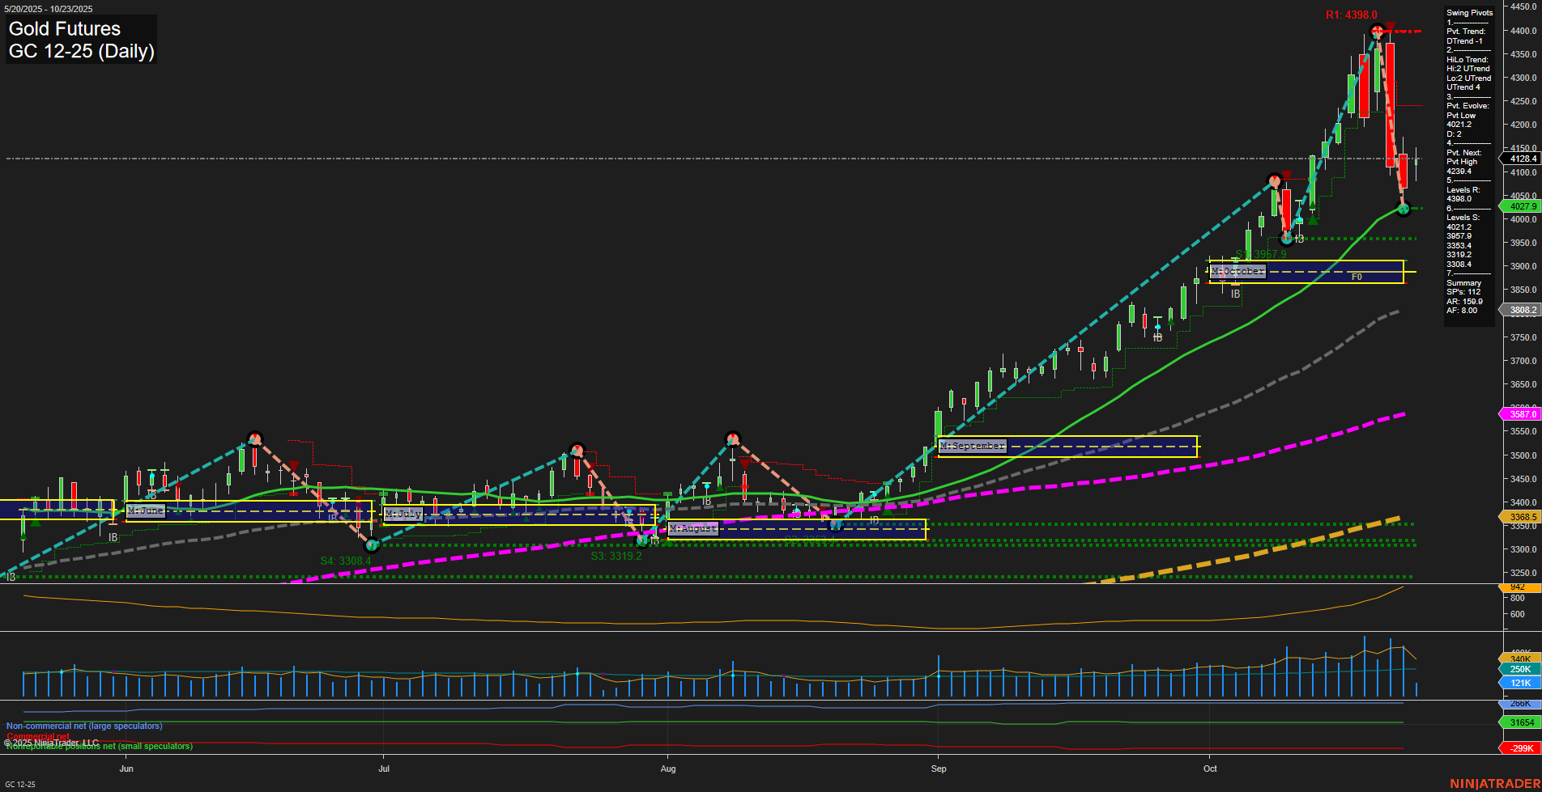Open the date range selector showing 5/20/2025 - 10/23/2025
This screenshot has height=792, width=1542.
point(49,8)
